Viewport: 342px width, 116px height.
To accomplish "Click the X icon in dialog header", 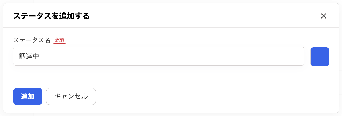I will tap(323, 16).
